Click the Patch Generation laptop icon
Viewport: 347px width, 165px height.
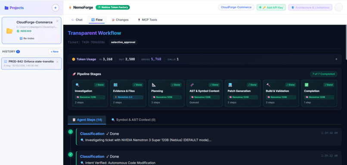tap(230, 85)
